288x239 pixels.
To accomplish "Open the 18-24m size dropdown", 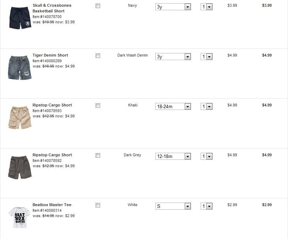I will (x=173, y=107).
